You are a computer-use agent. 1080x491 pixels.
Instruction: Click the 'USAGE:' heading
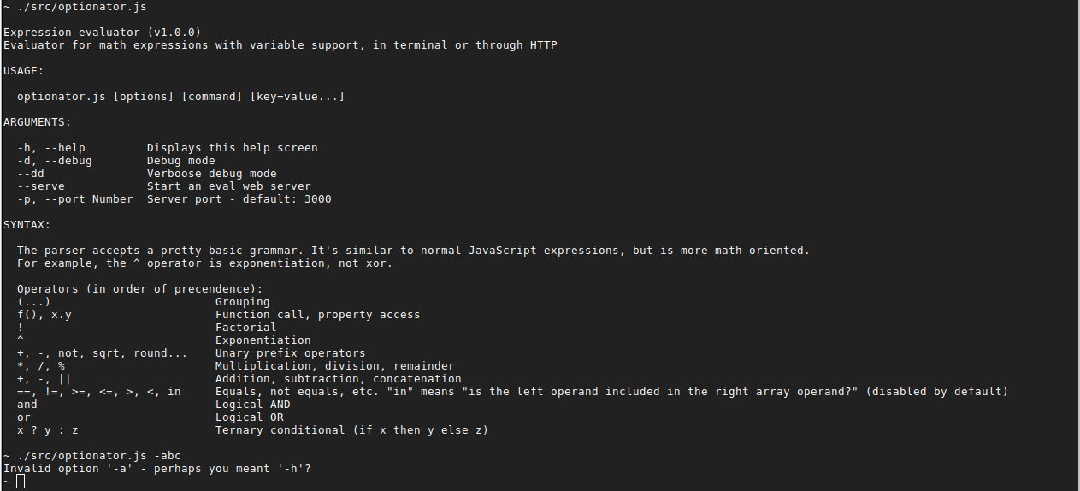coord(24,71)
